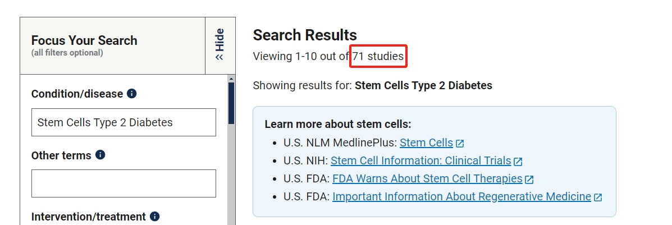
Task: Click the Intervention/treatment info icon
Action: pos(155,216)
